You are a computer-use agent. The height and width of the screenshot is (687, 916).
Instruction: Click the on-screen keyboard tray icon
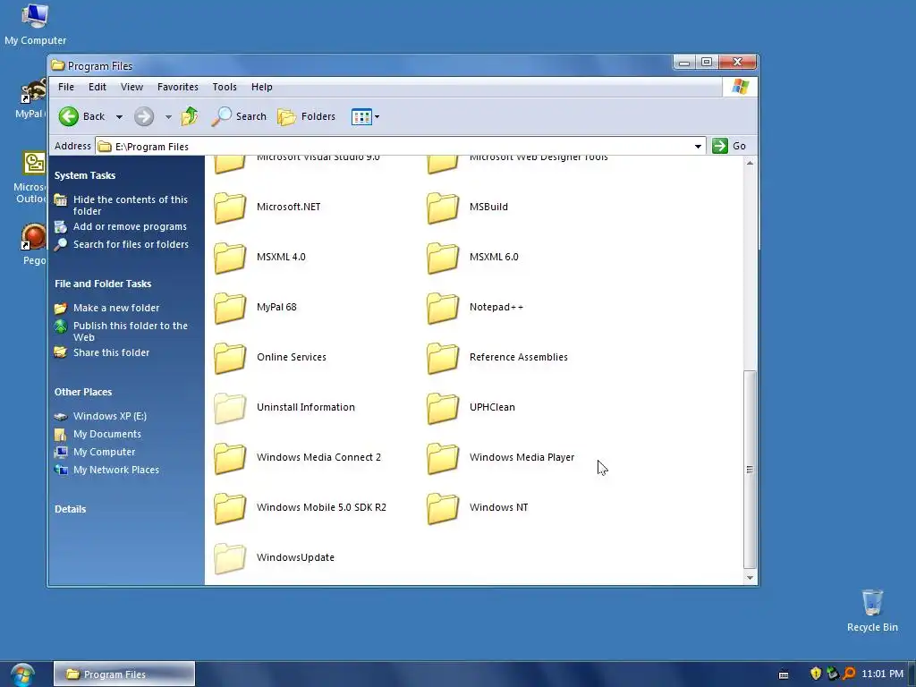point(784,675)
